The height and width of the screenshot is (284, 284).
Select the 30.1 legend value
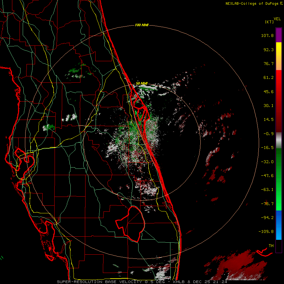tap(269, 106)
